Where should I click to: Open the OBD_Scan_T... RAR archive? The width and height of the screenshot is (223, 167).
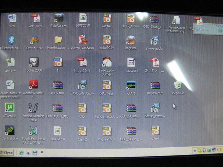coord(154,19)
